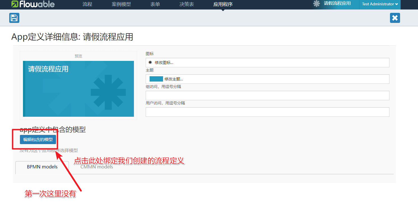Click the asterisk icon beside 修改图标
Viewport: 418px width, 217px height.
150,63
